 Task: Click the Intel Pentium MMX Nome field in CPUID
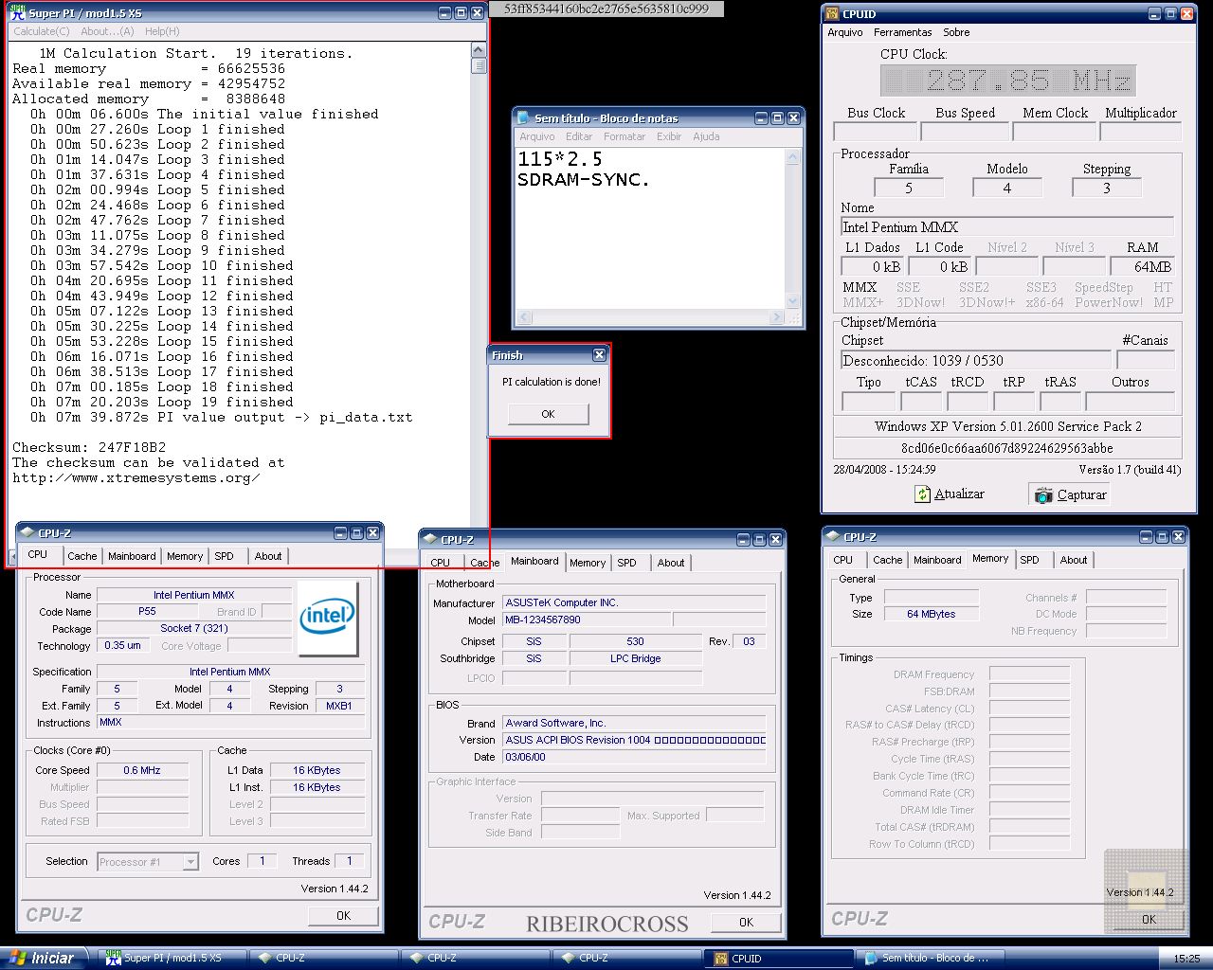[x=1007, y=227]
